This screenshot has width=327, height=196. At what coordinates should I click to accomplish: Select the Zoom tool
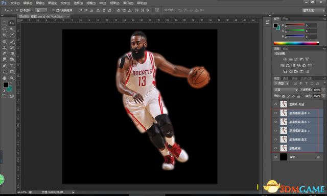tap(12, 78)
